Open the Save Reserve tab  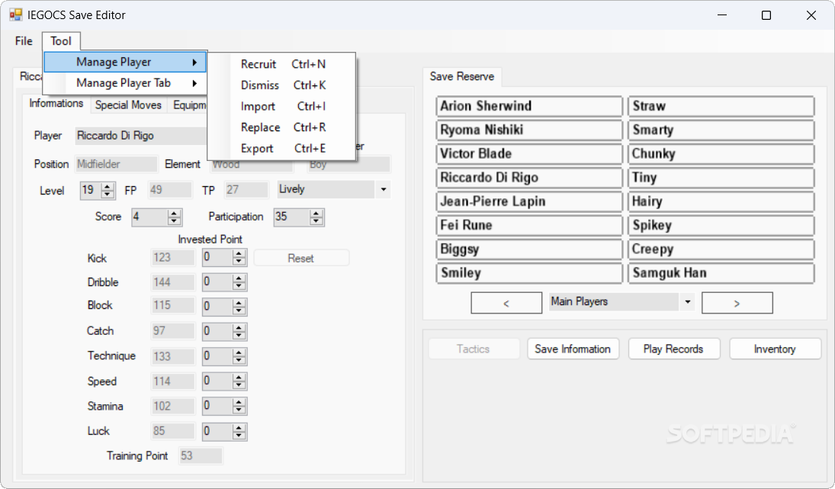coord(461,77)
